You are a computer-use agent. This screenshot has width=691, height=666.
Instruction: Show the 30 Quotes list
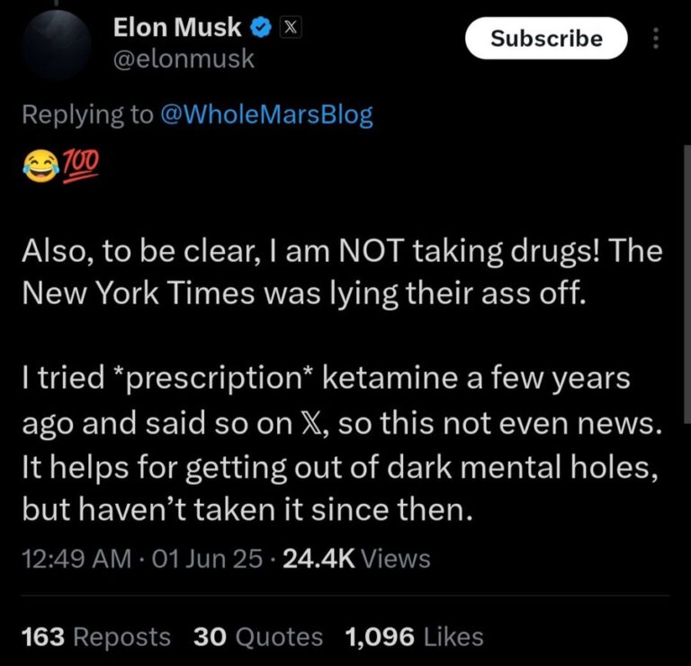[x=257, y=637]
